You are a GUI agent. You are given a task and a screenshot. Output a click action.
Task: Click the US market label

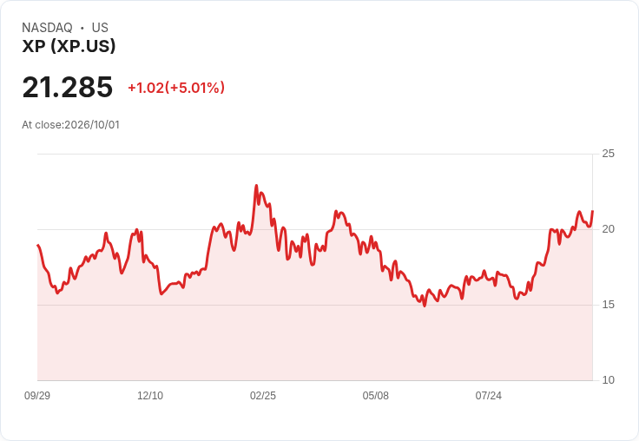[x=100, y=28]
